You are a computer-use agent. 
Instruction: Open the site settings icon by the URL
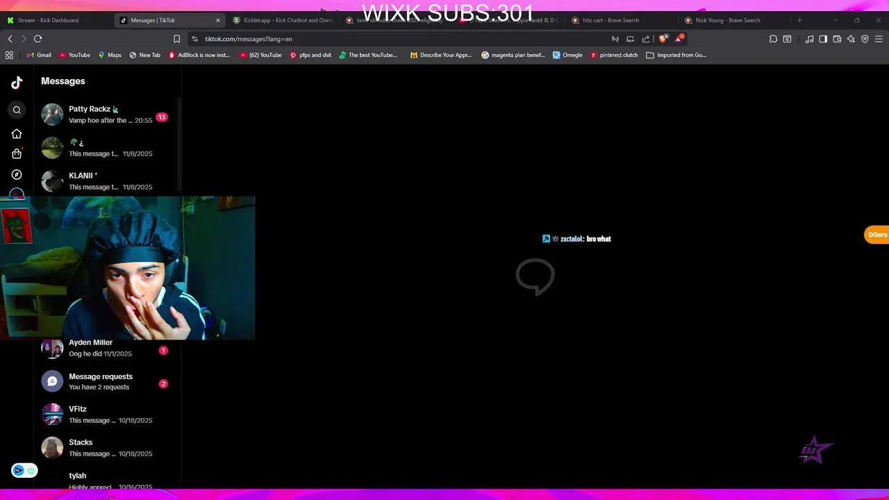click(194, 39)
